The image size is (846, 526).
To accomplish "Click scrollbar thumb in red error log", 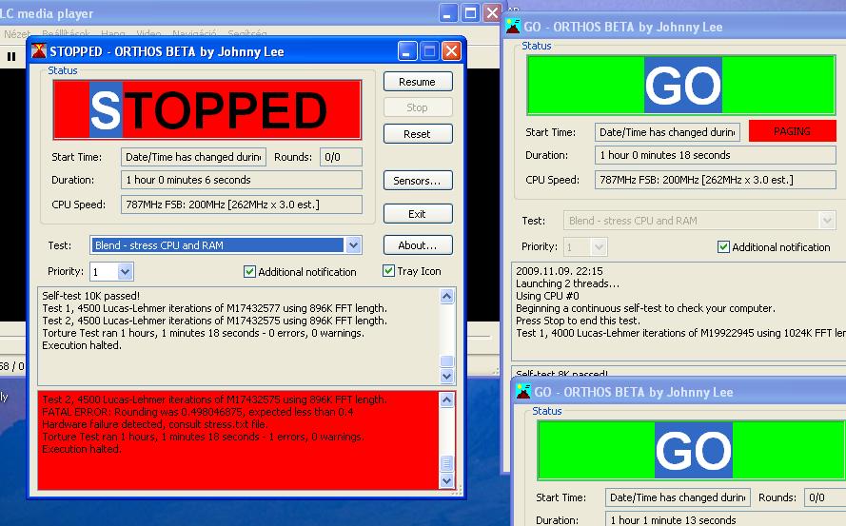I will [446, 463].
